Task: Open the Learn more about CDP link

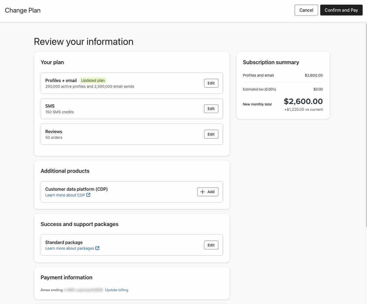Action: coord(65,195)
